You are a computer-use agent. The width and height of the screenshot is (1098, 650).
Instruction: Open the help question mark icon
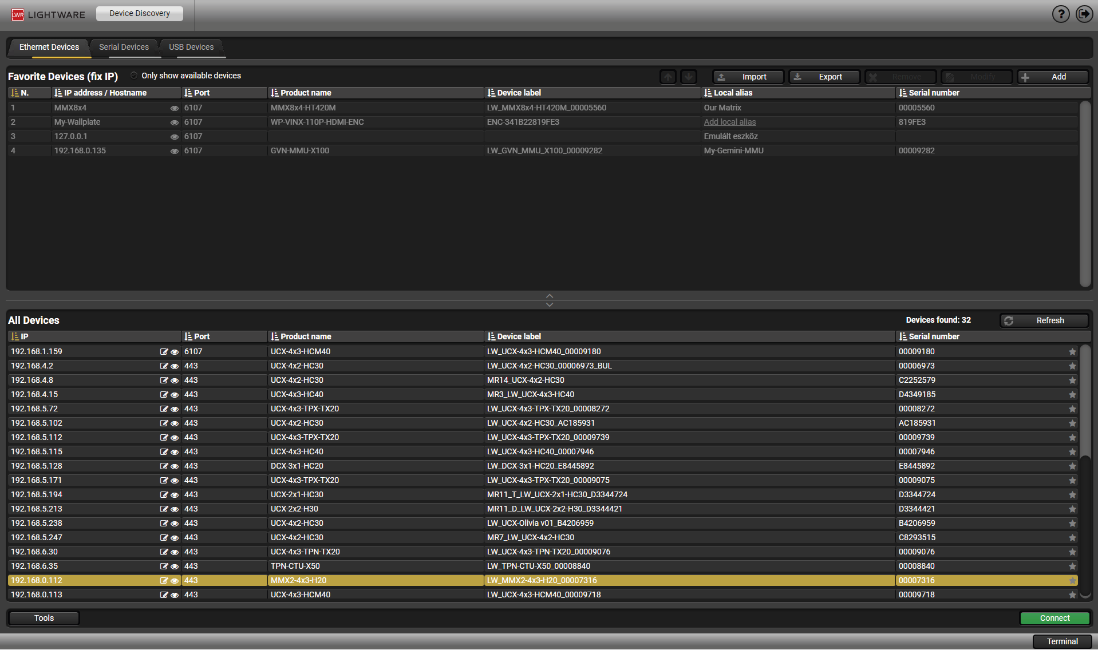(x=1061, y=14)
